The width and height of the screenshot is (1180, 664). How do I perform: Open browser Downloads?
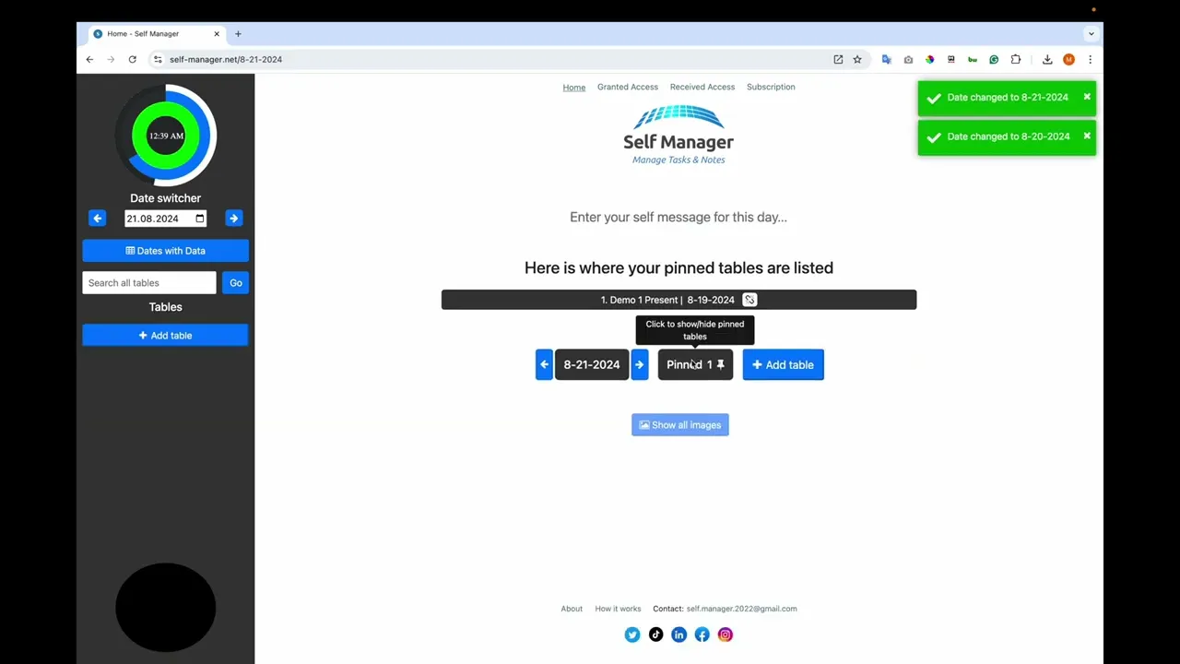[1047, 59]
